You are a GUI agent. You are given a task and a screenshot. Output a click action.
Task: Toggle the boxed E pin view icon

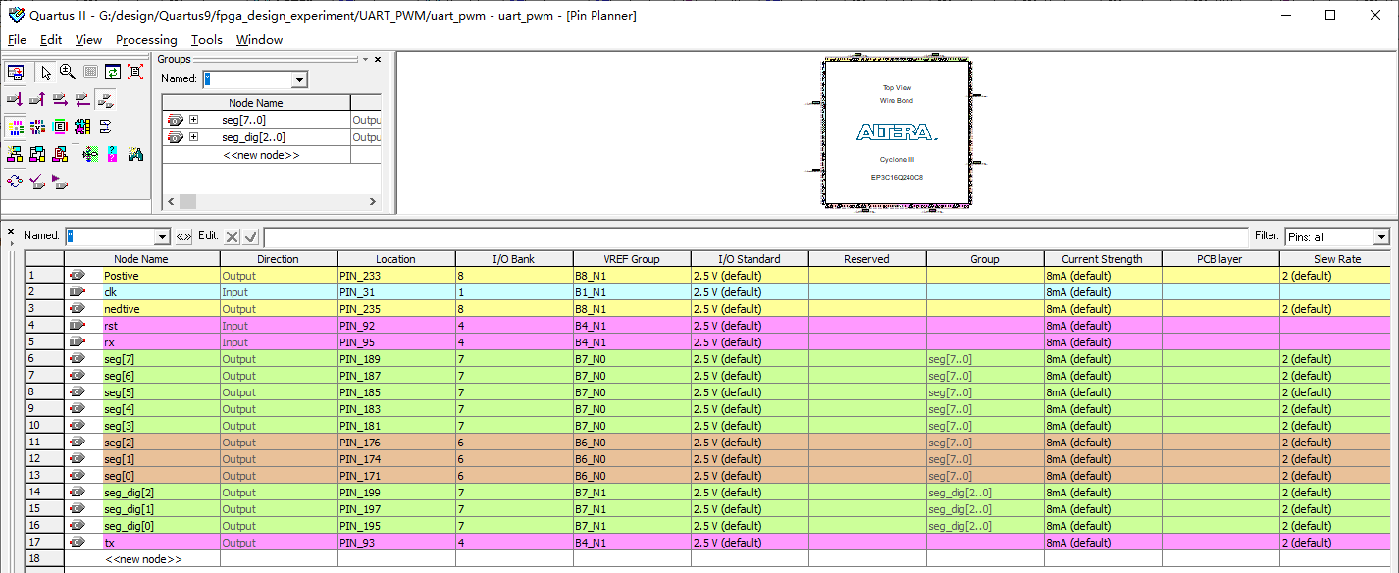click(60, 127)
